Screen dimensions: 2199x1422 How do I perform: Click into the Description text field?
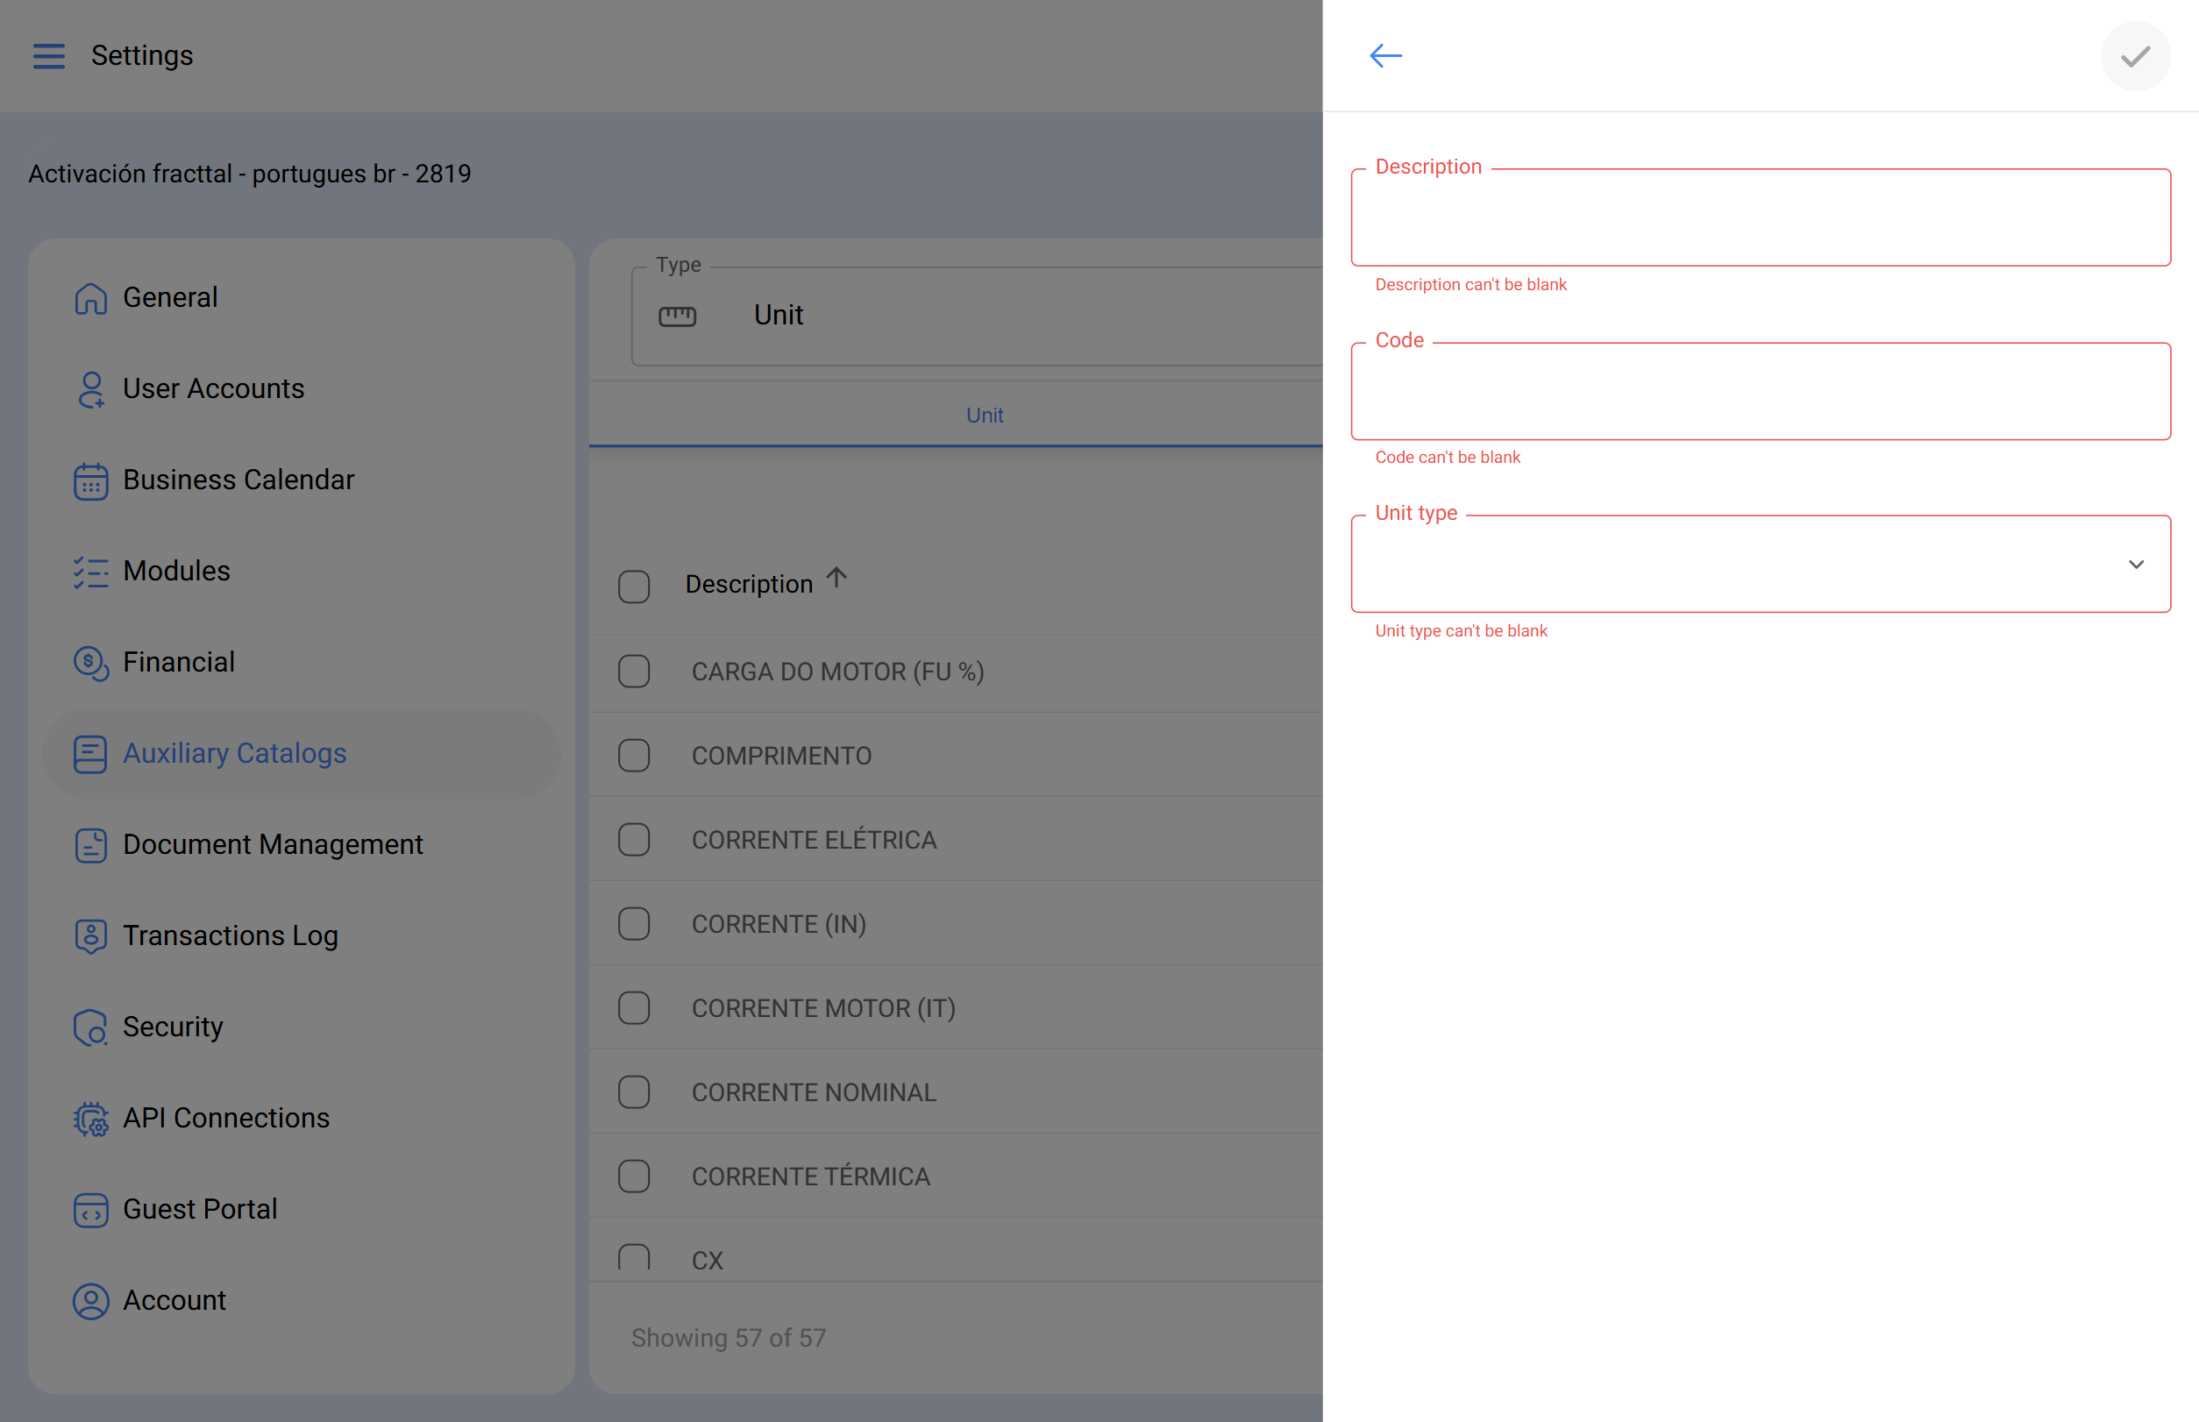coord(1760,218)
